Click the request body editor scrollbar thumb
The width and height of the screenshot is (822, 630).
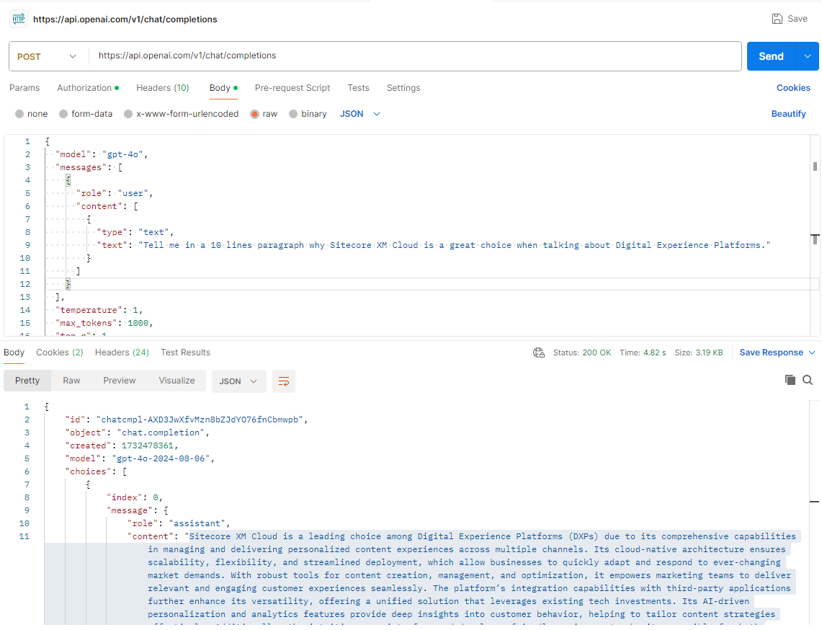click(815, 167)
